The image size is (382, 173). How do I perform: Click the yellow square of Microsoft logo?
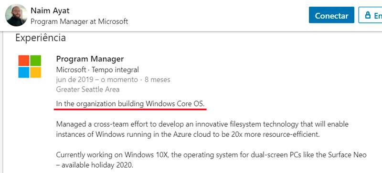35,72
